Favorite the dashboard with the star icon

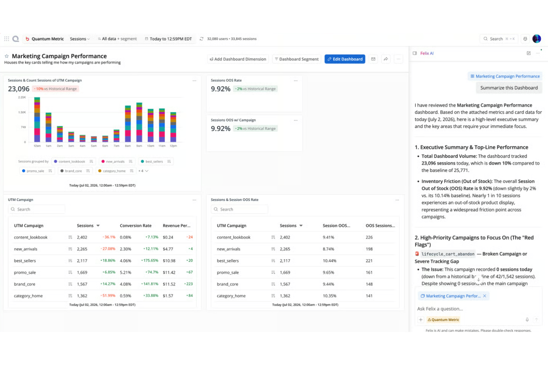pos(7,56)
